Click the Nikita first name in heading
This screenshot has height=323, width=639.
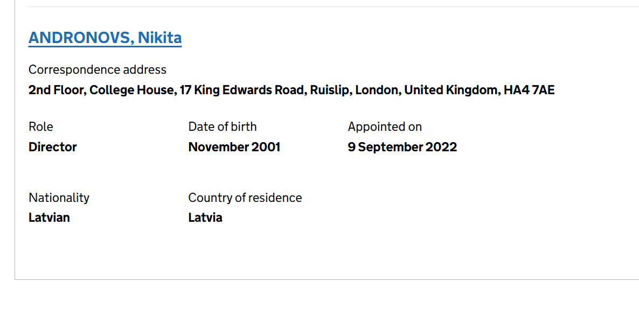coord(159,38)
